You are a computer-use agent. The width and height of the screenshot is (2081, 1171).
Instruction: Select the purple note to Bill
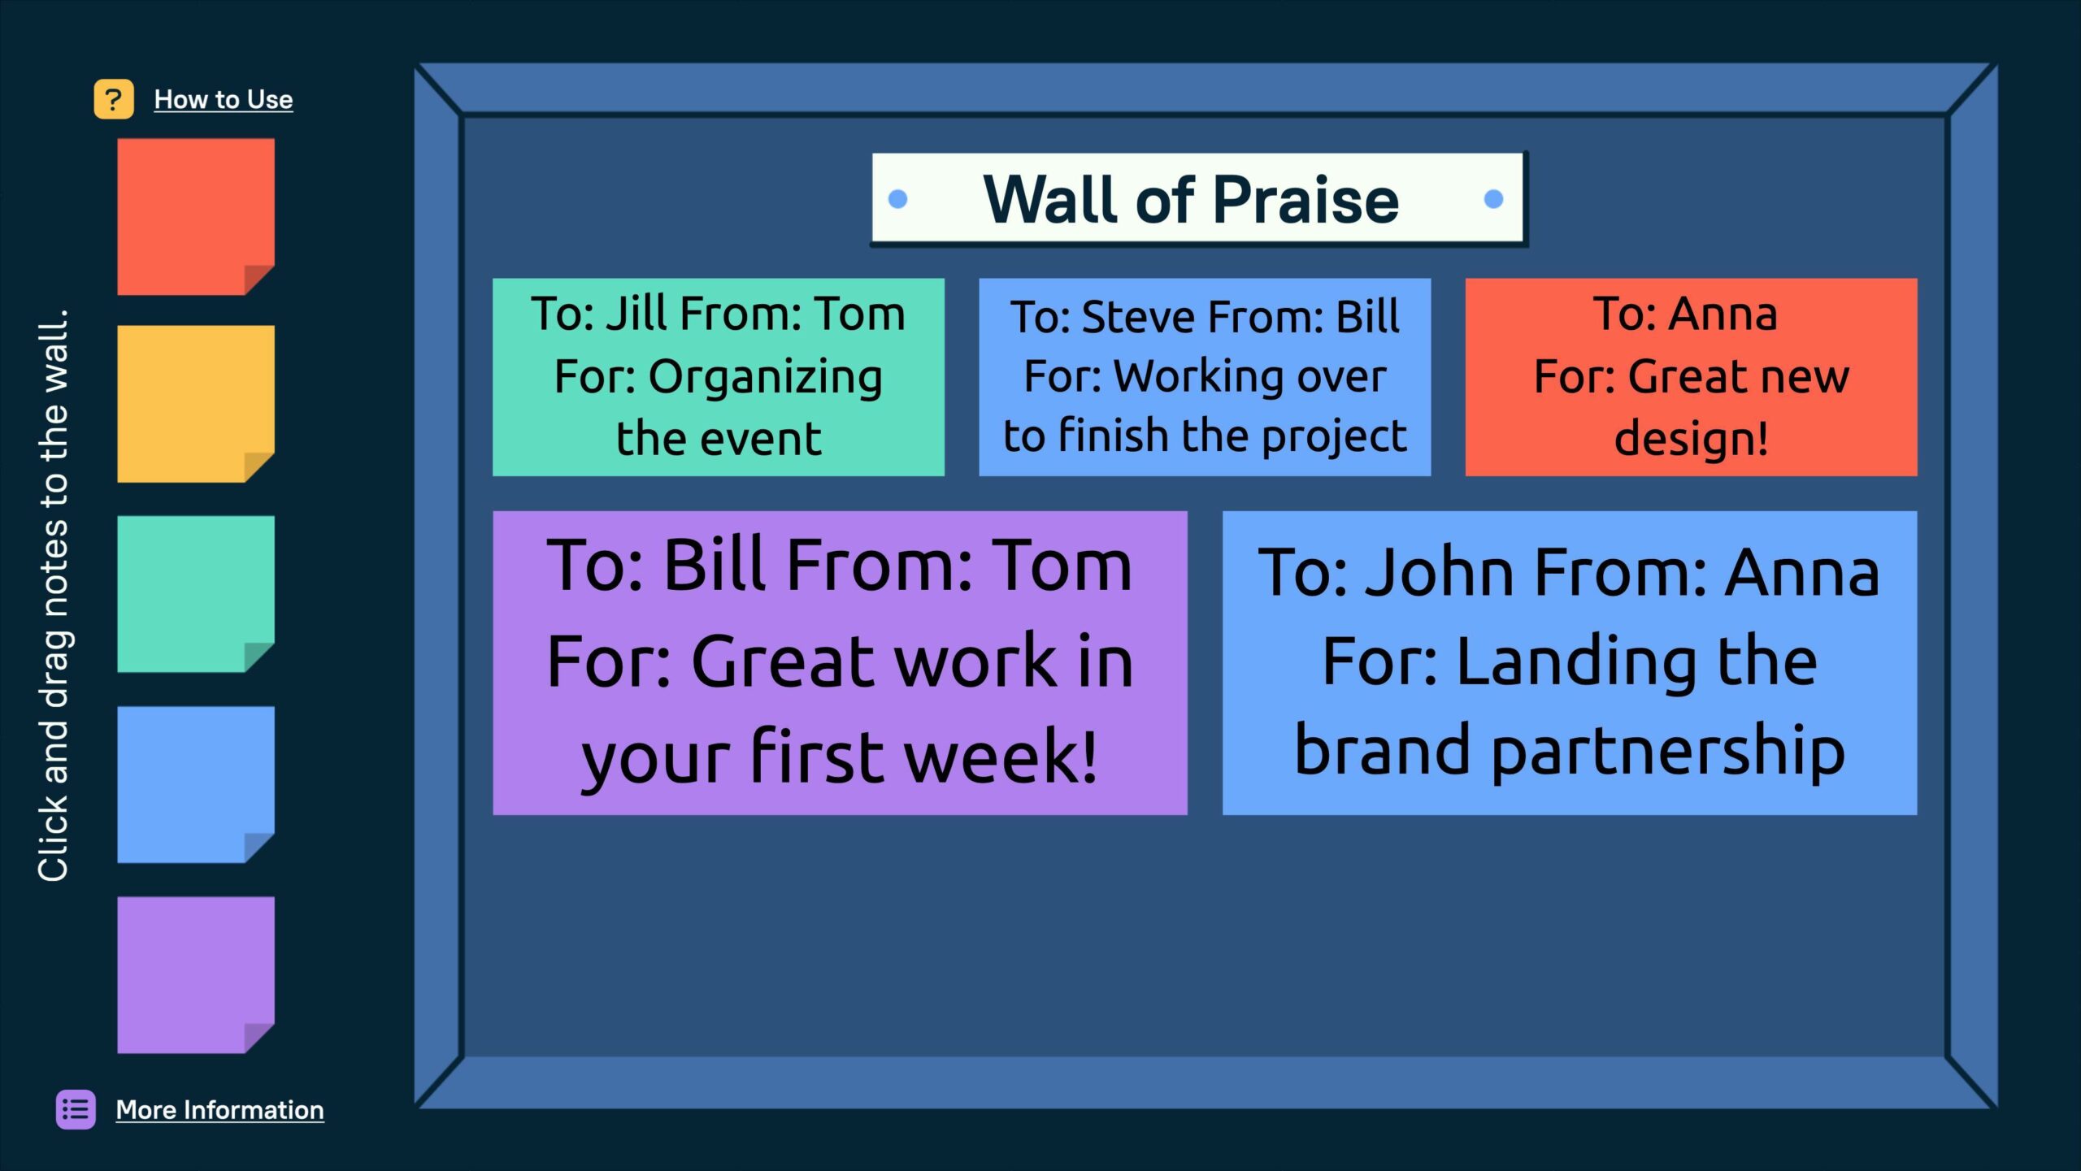pos(840,662)
